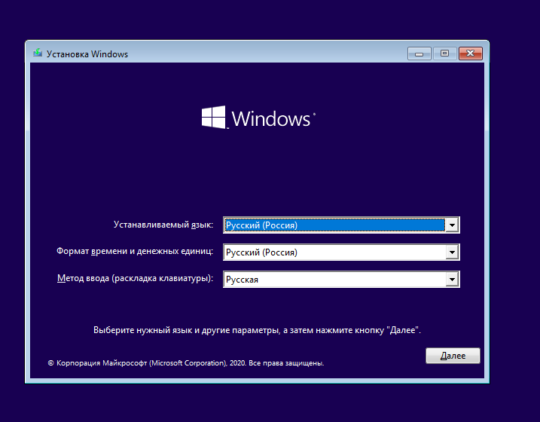The width and height of the screenshot is (540, 422).
Task: Click the Устанавливаемый язык label
Action: click(x=163, y=225)
